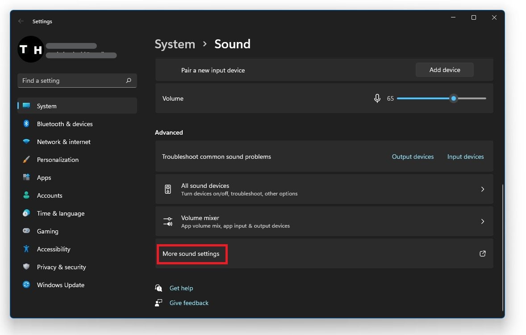Open the Get help link
The image size is (526, 335).
click(x=181, y=288)
